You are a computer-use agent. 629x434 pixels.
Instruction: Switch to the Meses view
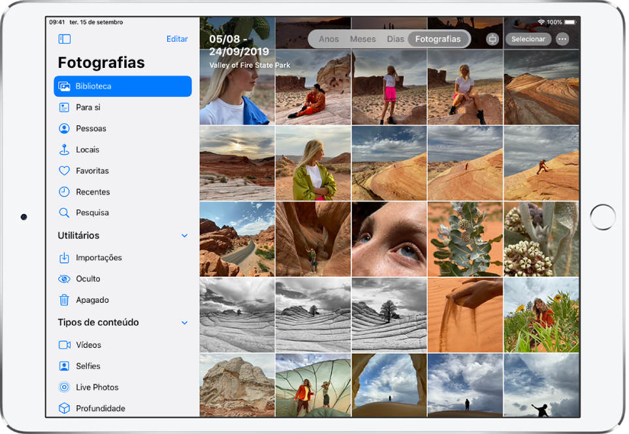pyautogui.click(x=363, y=39)
